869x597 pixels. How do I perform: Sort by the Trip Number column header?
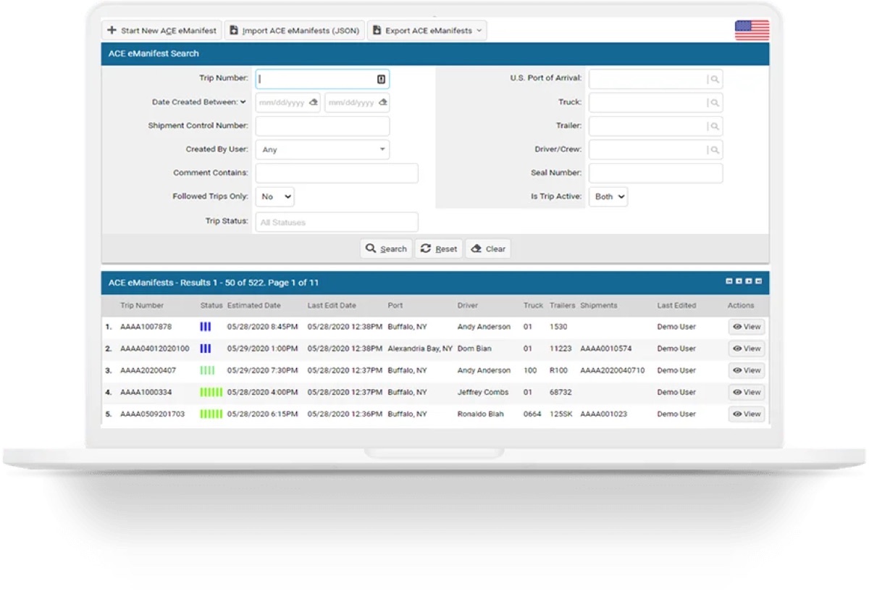point(142,306)
